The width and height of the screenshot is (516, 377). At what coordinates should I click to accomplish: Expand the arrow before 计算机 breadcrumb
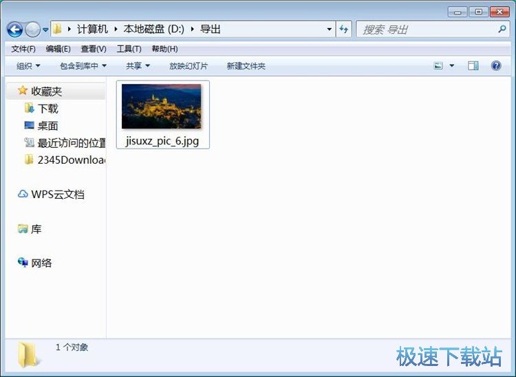69,29
